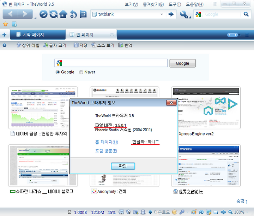The height and width of the screenshot is (216, 254).
Task: Click 홈 페이지(H) link in dialog
Action: (107, 142)
